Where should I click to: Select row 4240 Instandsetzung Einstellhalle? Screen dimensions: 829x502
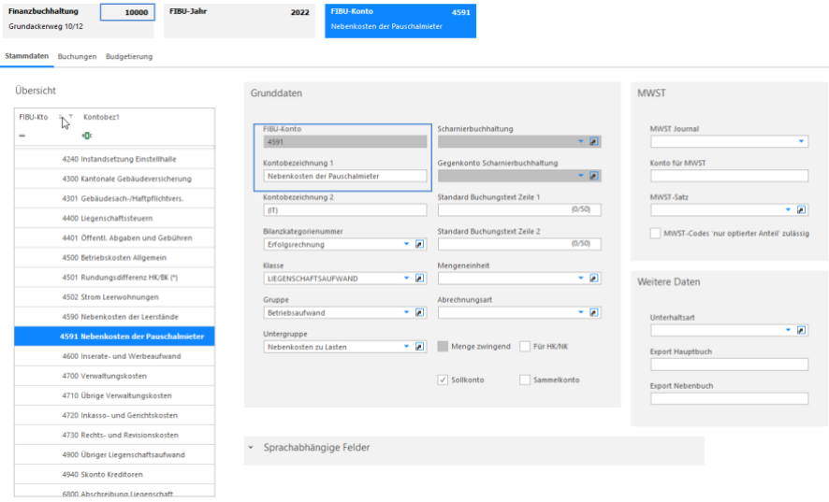114,159
